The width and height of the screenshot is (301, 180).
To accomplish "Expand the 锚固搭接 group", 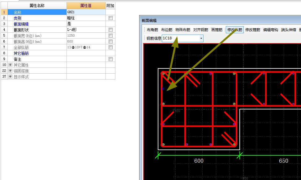I will [x=11, y=71].
